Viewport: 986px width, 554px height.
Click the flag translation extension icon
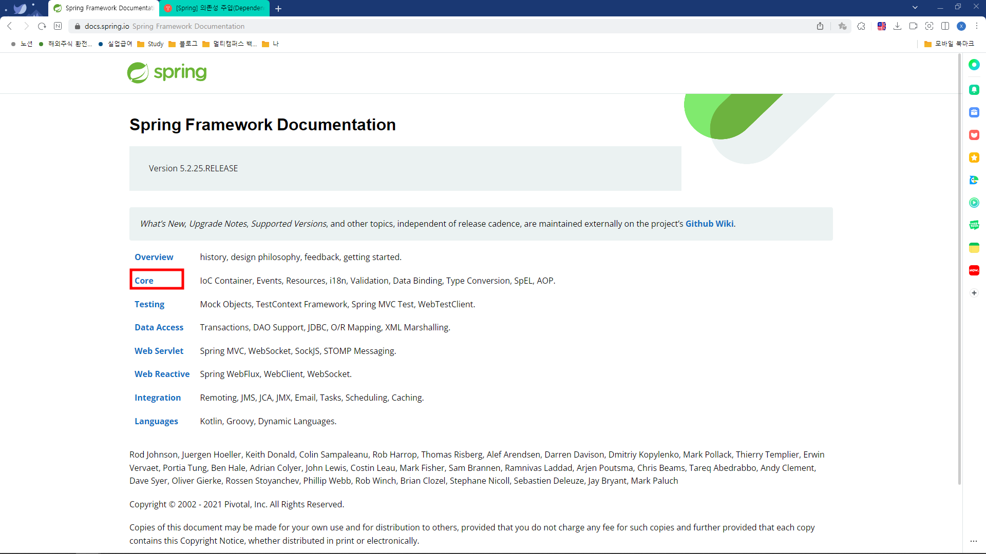click(882, 26)
